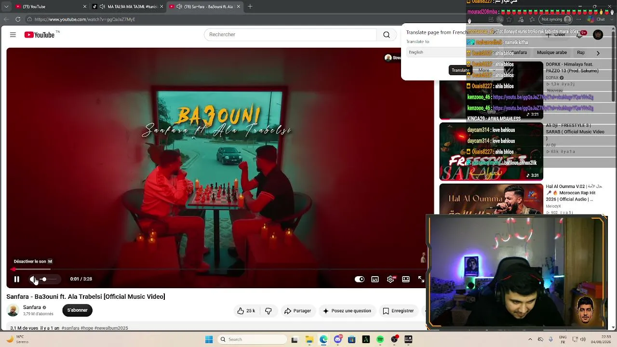Open the Hal Al Oumma V.02 video title
This screenshot has height=347, width=617.
[x=574, y=193]
